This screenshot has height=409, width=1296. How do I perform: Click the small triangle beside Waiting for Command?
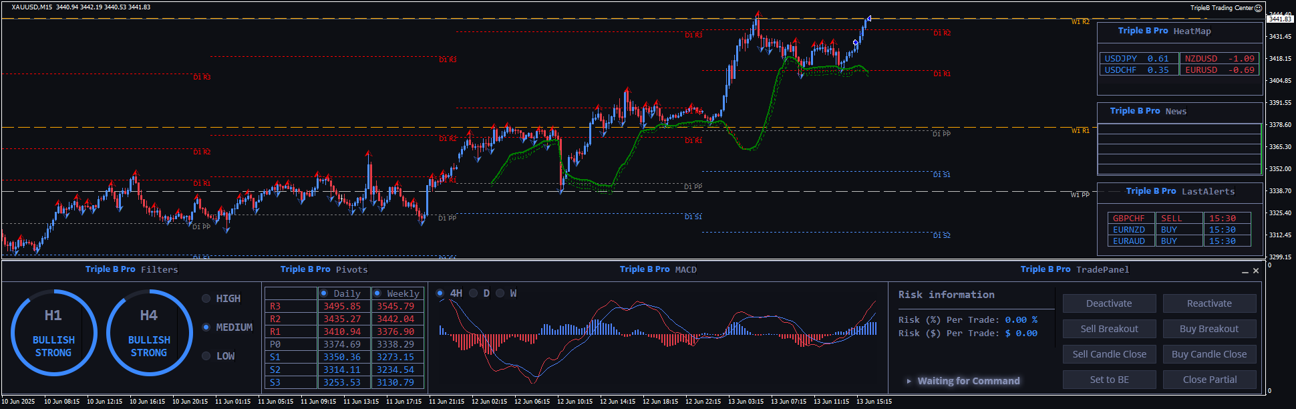[x=909, y=381]
